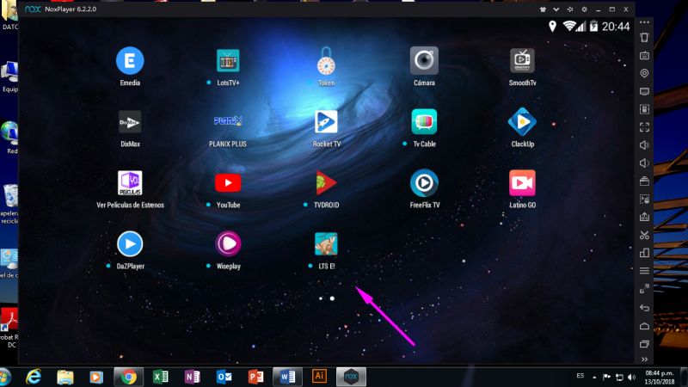Show hidden tray icons arrow
This screenshot has width=688, height=387.
coord(594,377)
